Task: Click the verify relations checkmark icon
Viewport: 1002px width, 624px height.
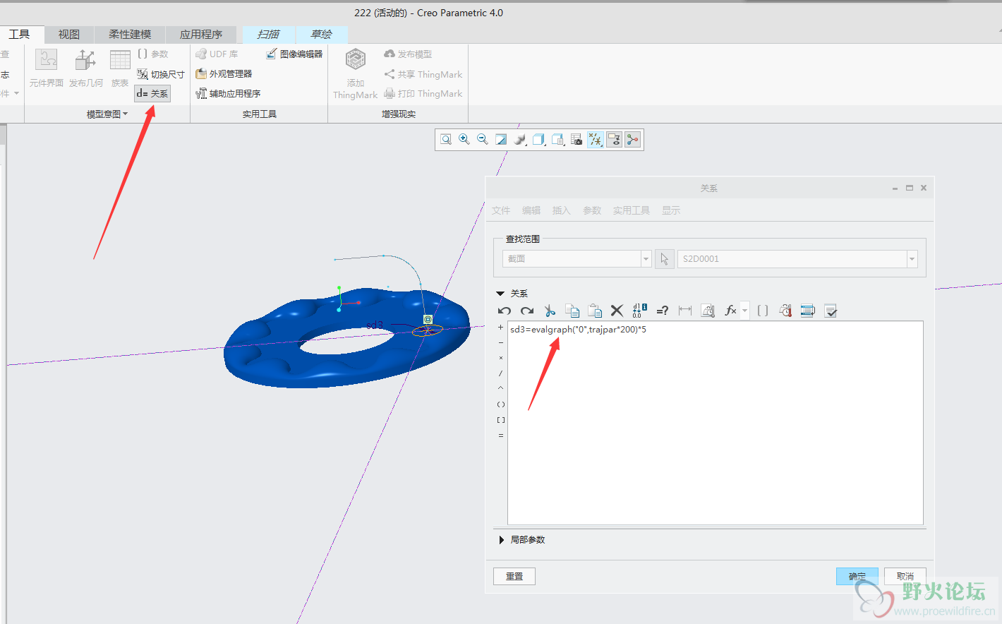Action: pos(831,311)
